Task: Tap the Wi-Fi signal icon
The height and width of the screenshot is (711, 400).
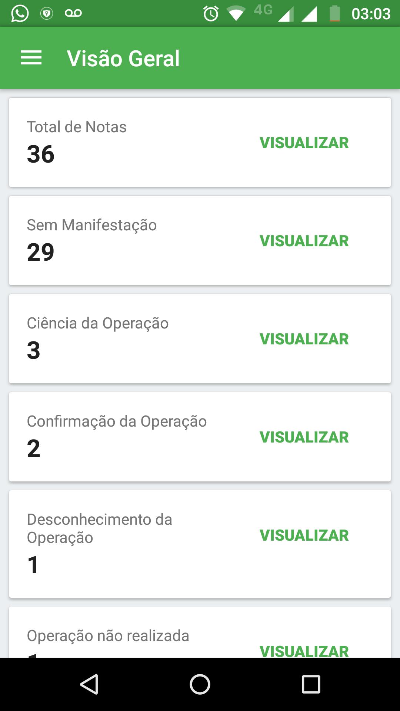Action: pos(236,14)
